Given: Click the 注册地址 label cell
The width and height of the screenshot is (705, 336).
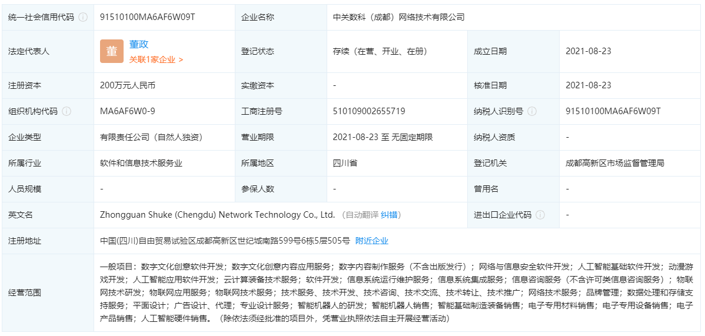Looking at the screenshot, I should (48, 241).
